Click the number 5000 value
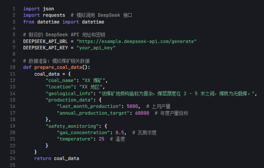The width and height of the screenshot is (264, 168). tap(132, 106)
